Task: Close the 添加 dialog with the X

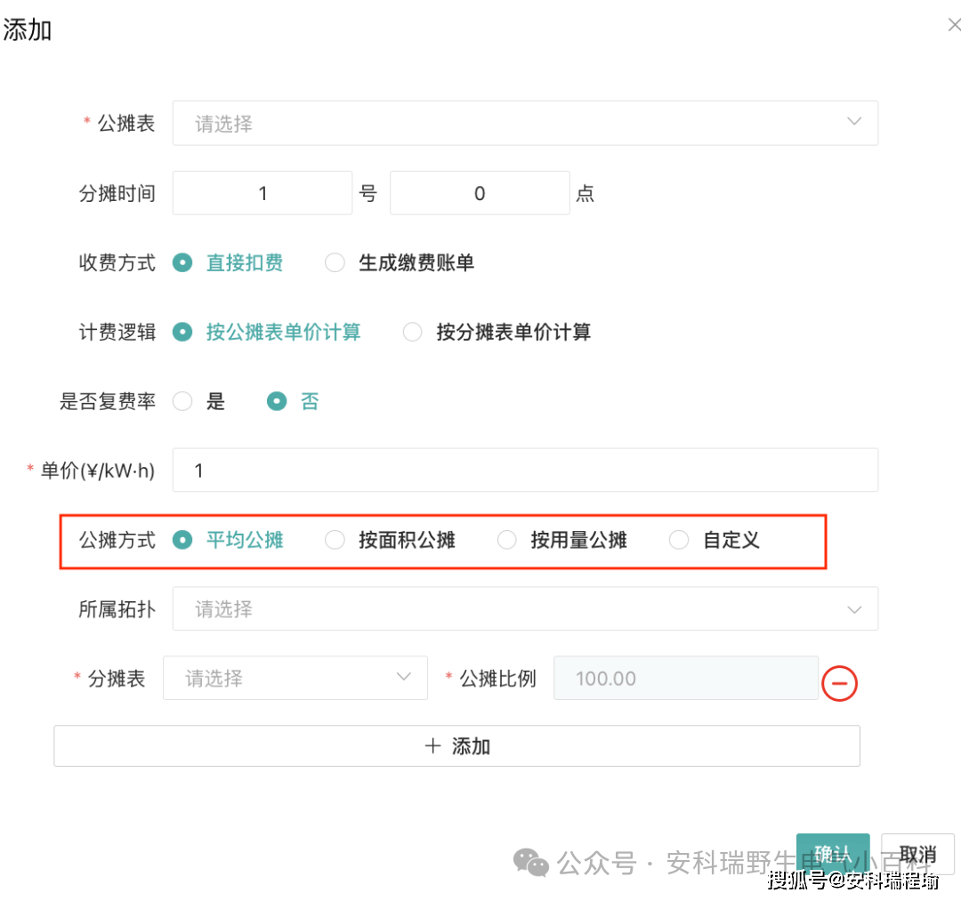Action: pyautogui.click(x=954, y=25)
